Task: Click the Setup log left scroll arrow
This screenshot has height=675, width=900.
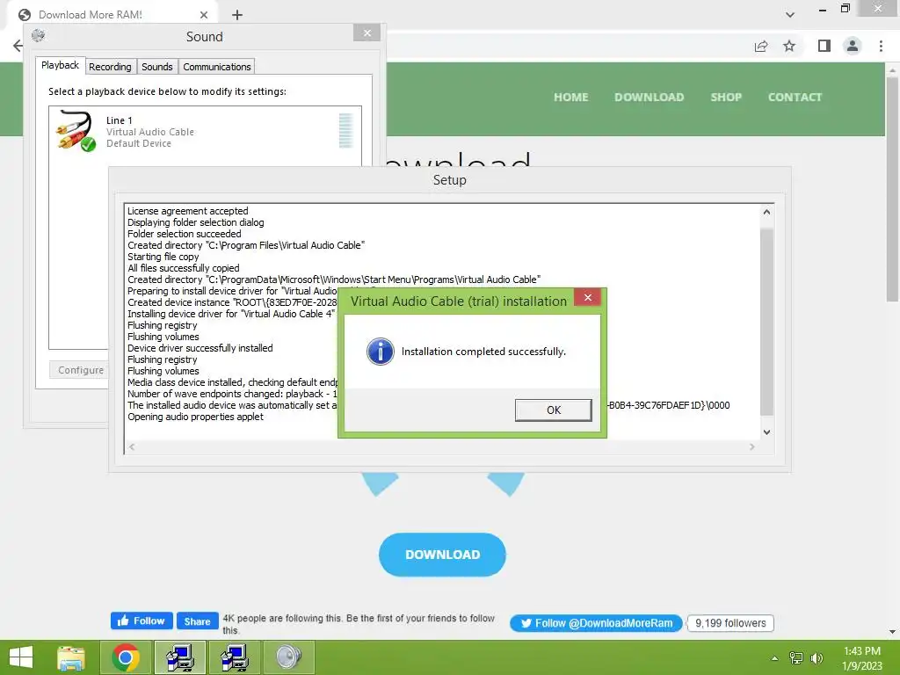Action: 132,446
